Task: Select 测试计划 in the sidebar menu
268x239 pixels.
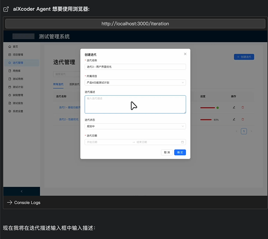Action: click(18, 87)
